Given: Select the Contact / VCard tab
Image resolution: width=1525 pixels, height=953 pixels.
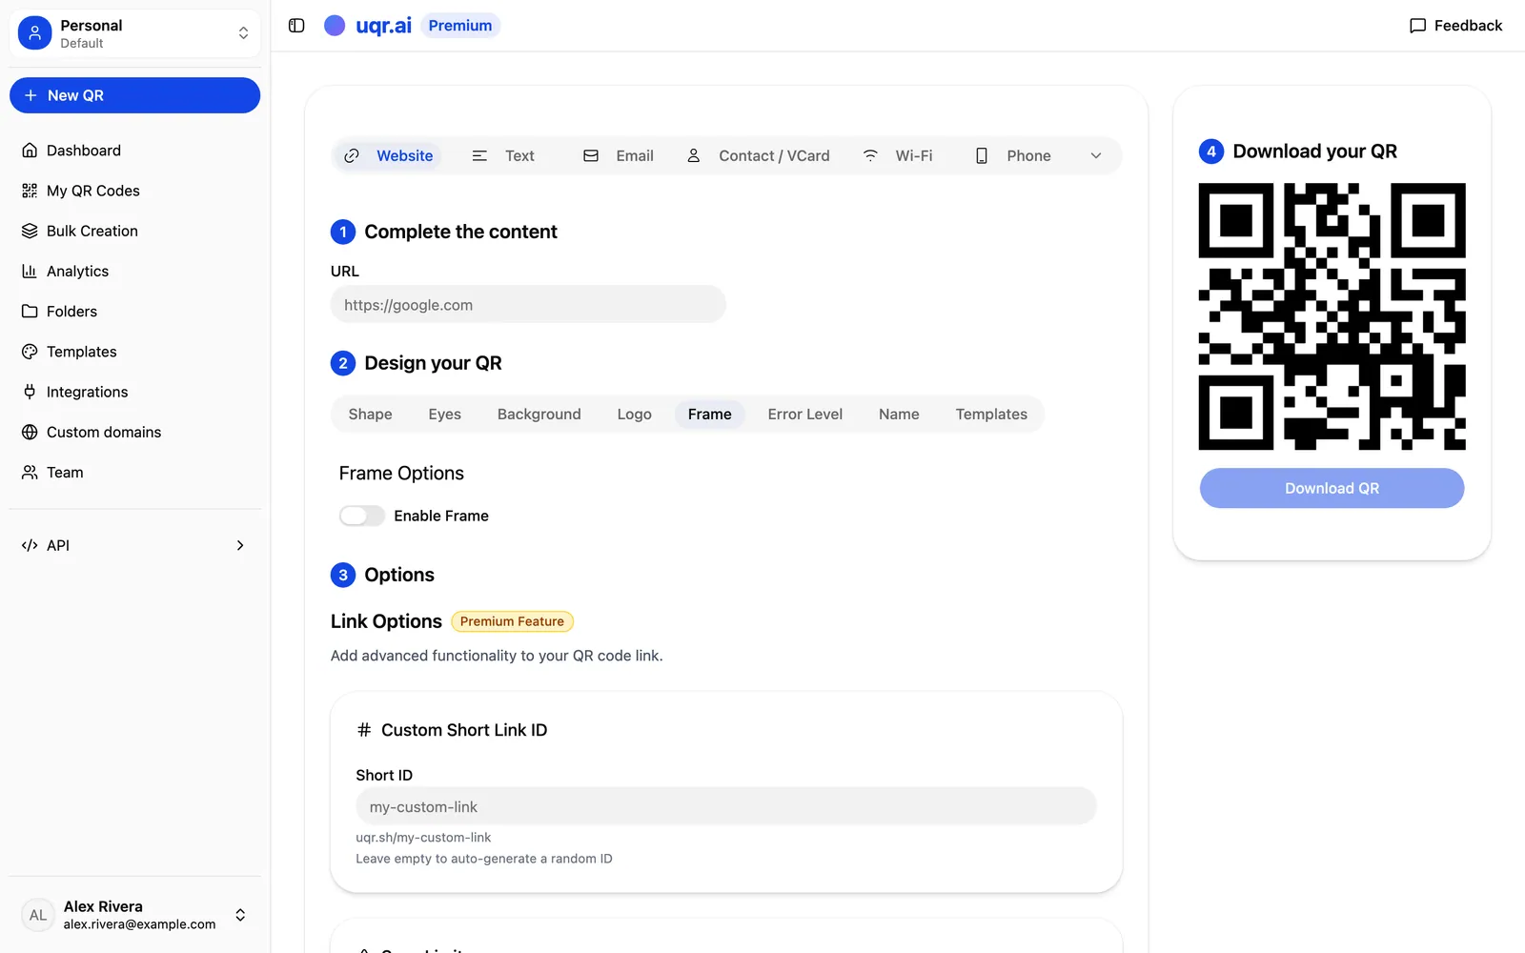Looking at the screenshot, I should 759,155.
